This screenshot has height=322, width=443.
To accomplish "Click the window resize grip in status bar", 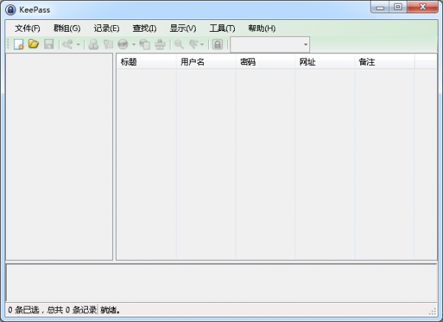I will (x=432, y=311).
